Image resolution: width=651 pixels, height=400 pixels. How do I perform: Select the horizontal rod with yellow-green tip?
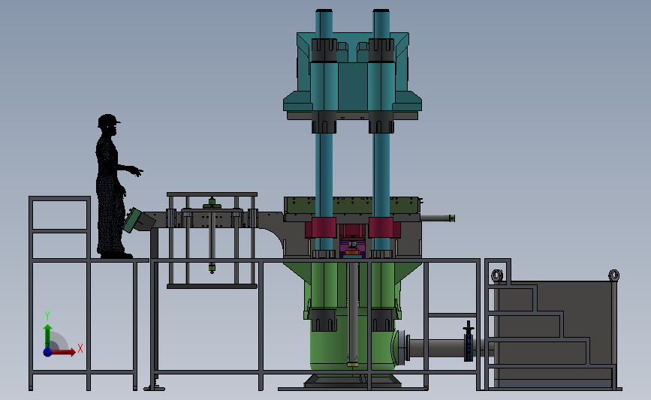[438, 218]
